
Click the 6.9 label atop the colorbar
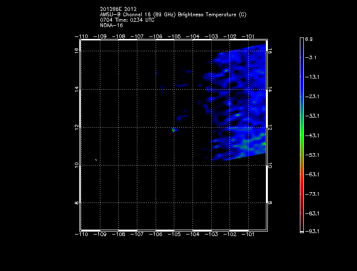tap(309, 38)
